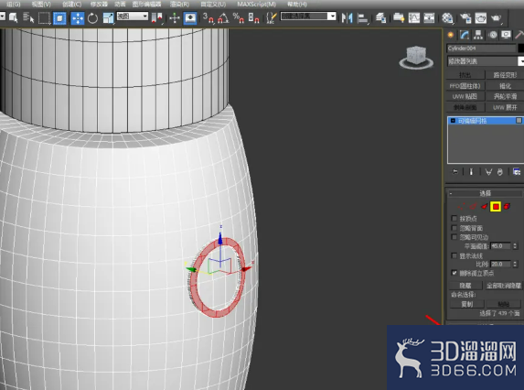Uncheck delete isolated vertices checkbox
Screen dimensions: 524x390
tap(454, 273)
